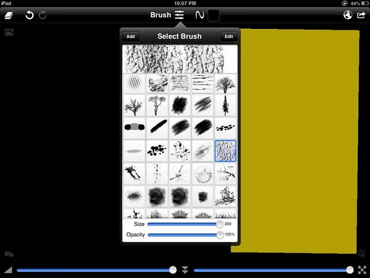Toggle the layers icon at bottom left
Screen dimensions: 370x278
[x=9, y=254]
